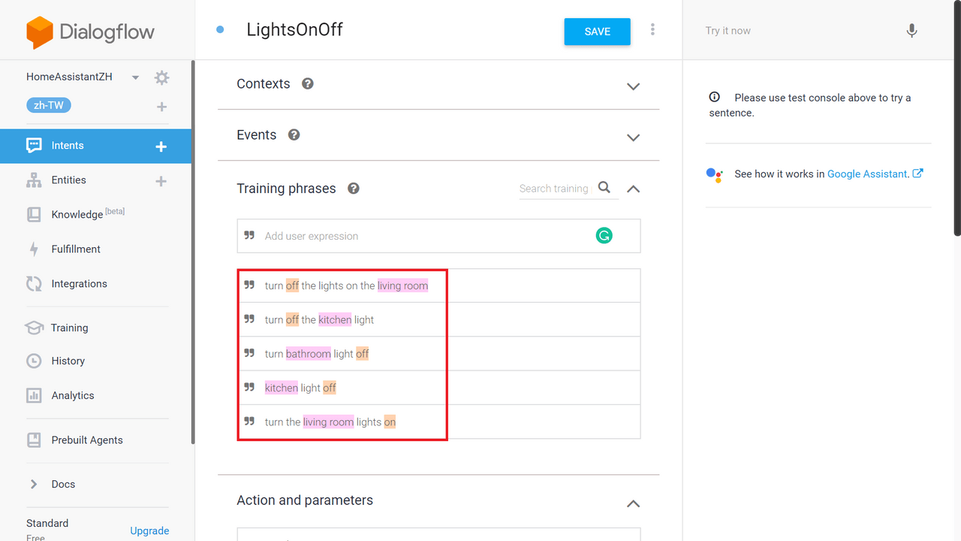Viewport: 961px width, 541px height.
Task: Open the Integrations page
Action: [80, 283]
